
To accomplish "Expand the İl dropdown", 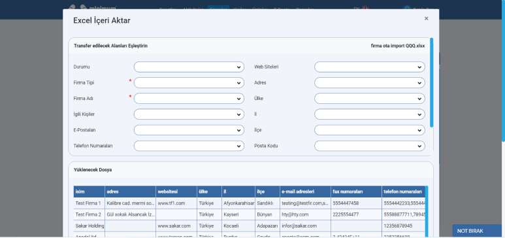I will pos(370,114).
